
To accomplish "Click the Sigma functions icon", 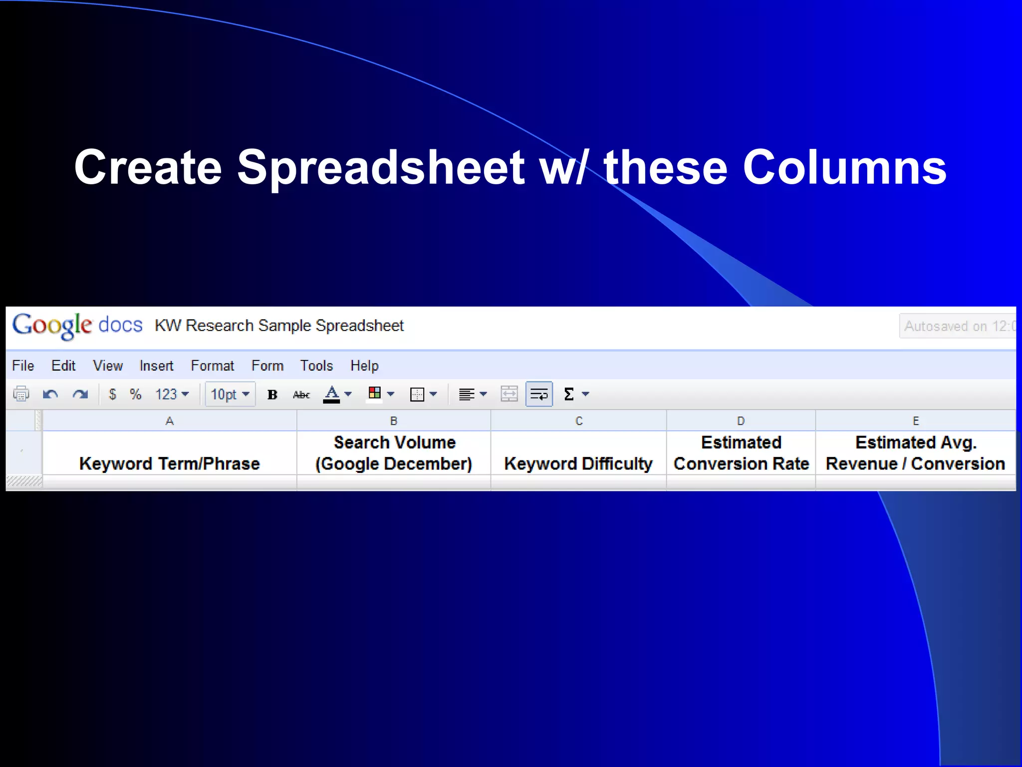I will 568,394.
